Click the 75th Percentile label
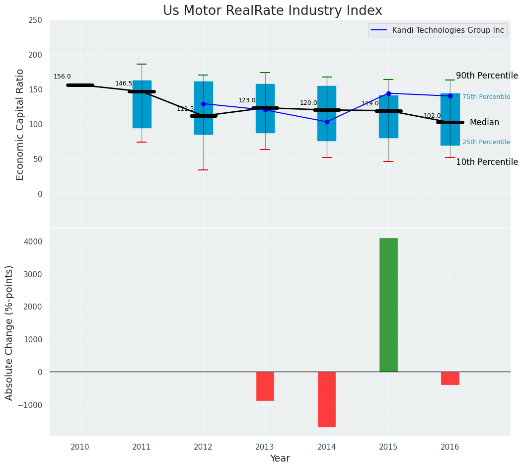The width and height of the screenshot is (523, 468). pos(486,97)
